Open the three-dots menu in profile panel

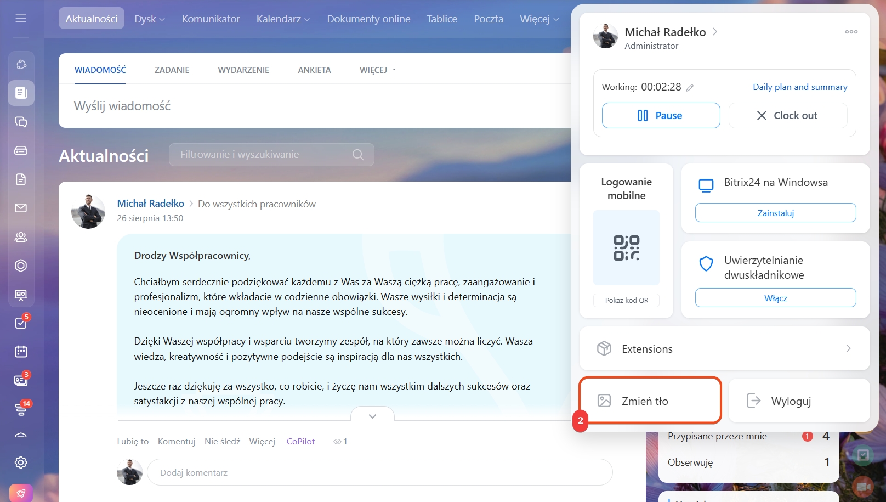click(851, 32)
